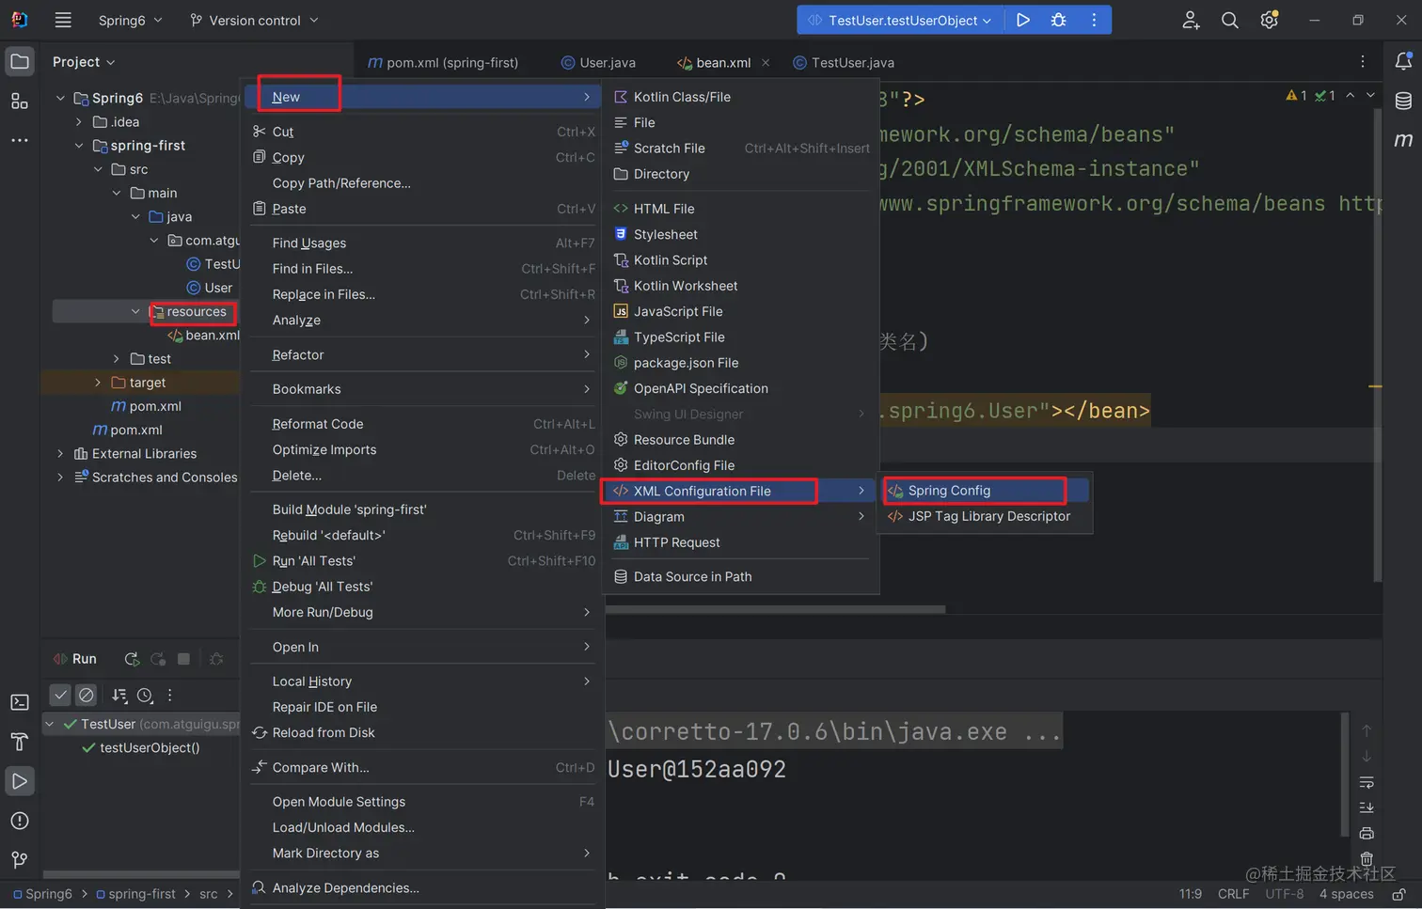The height and width of the screenshot is (909, 1422).
Task: Clear console output with trash icon
Action: click(x=1367, y=859)
